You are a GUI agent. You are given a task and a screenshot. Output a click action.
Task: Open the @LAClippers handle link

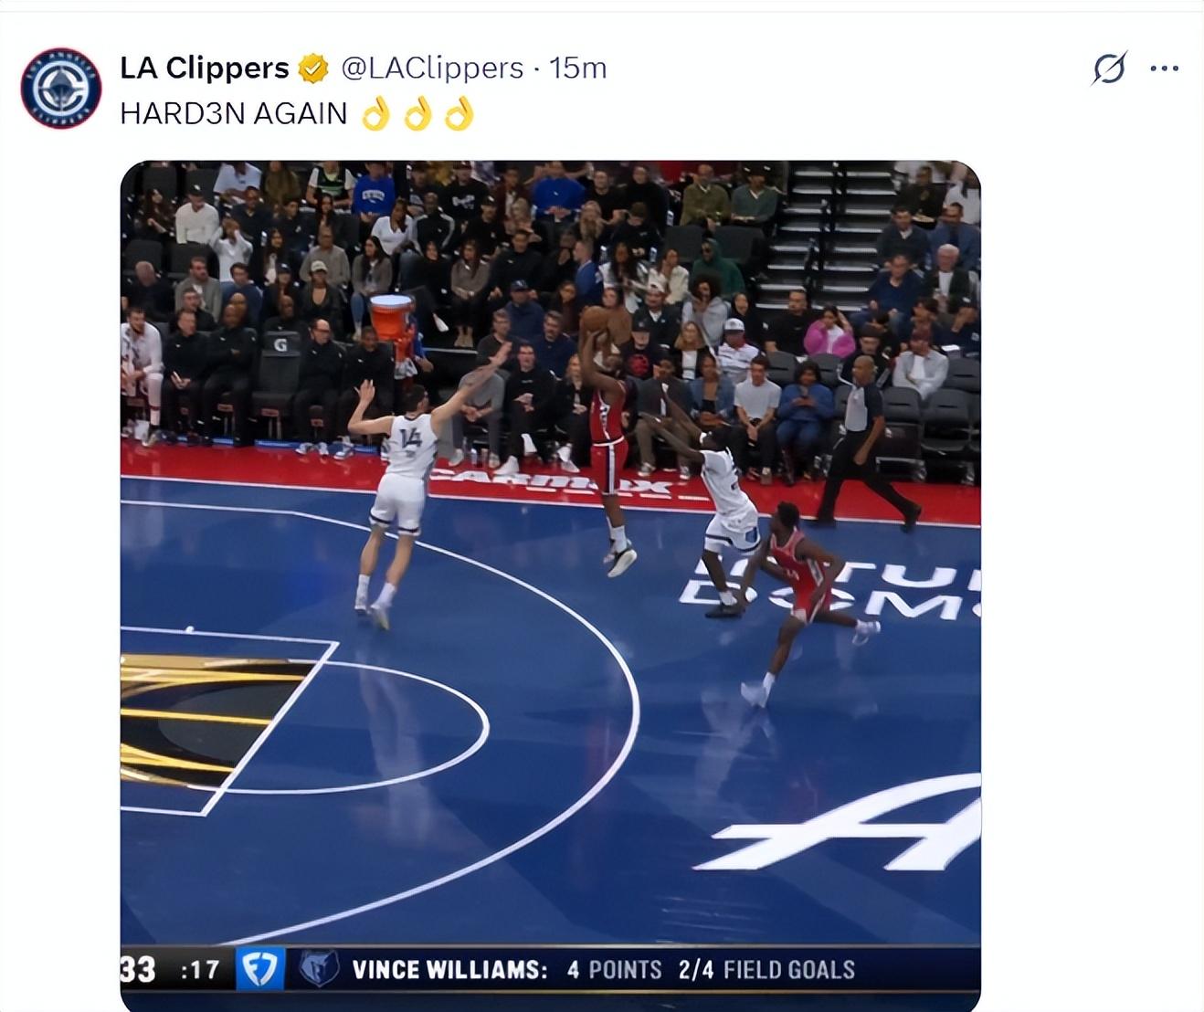pyautogui.click(x=432, y=68)
